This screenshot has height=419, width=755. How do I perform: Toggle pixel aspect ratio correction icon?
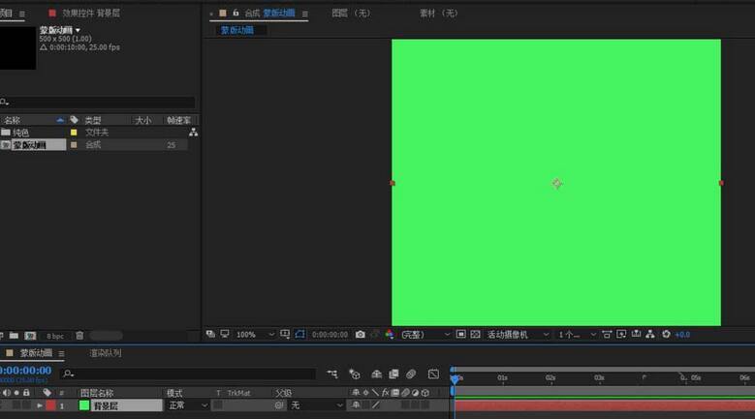coord(607,334)
